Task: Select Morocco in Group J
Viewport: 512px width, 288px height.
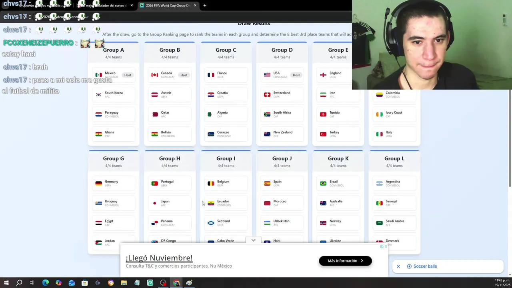Action: pyautogui.click(x=282, y=203)
